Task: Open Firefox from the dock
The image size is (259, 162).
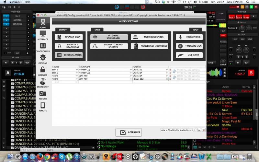Action: point(39,156)
